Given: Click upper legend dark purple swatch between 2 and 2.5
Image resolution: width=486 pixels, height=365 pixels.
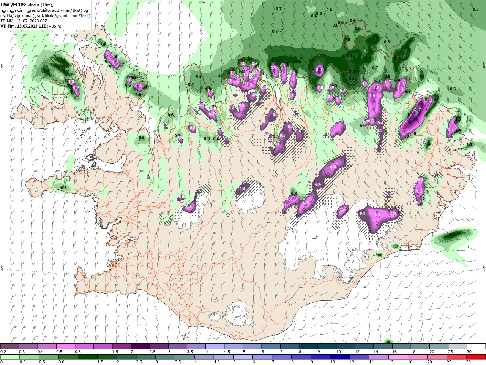Looking at the screenshot, I should [140, 346].
